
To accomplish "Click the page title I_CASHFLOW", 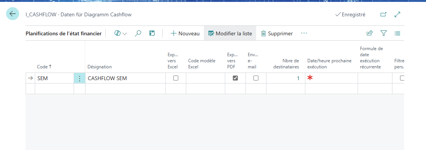I will point(79,14).
